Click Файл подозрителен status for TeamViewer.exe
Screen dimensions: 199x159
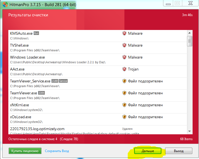click(145, 93)
